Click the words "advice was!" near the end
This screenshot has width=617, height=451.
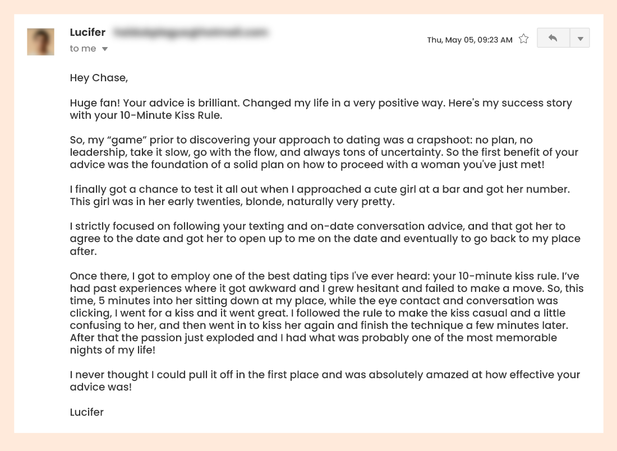point(100,387)
